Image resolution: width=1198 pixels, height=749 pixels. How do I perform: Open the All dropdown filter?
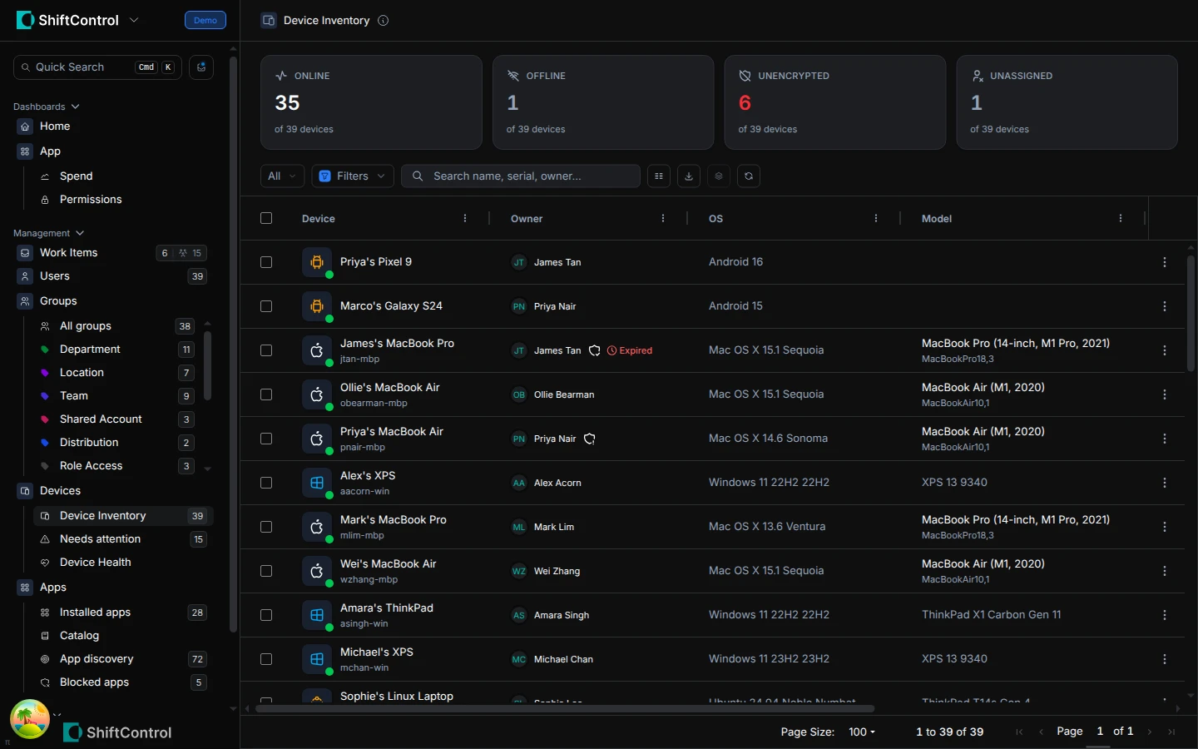[282, 176]
